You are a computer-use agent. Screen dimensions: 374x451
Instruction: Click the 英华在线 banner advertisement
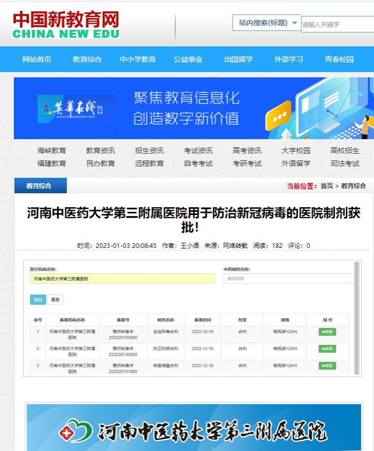click(x=194, y=108)
